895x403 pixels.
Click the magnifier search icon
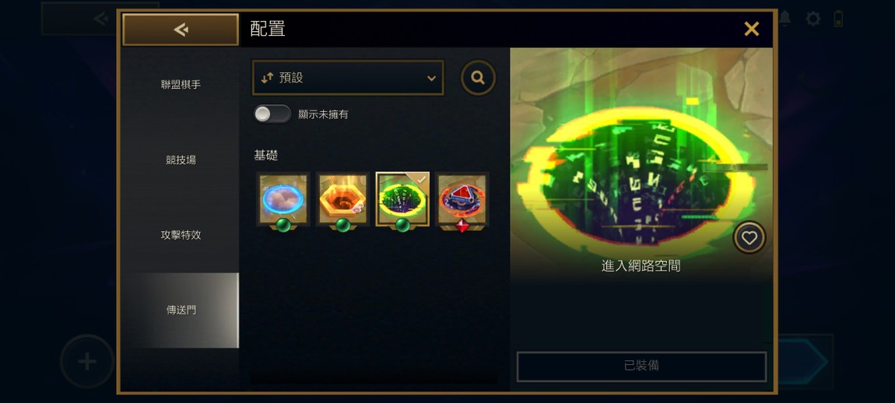(x=478, y=78)
